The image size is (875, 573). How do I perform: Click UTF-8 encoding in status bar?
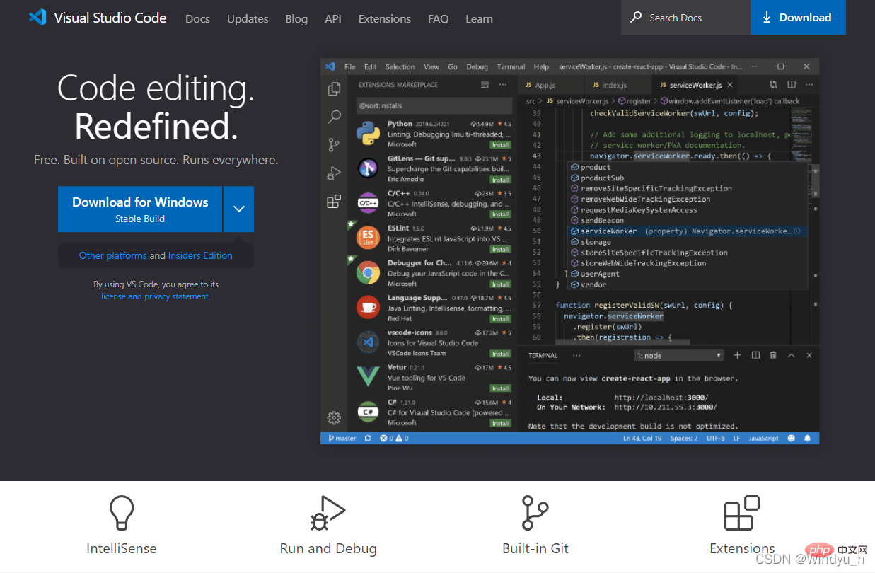click(715, 439)
